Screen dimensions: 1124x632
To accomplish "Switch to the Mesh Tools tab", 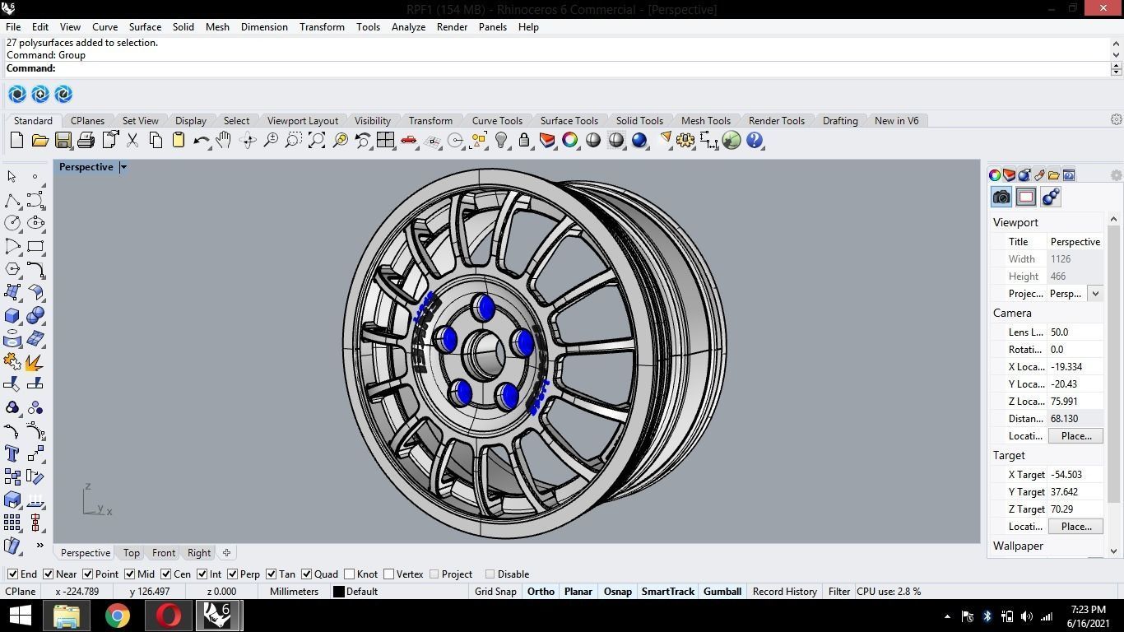I will click(x=705, y=121).
